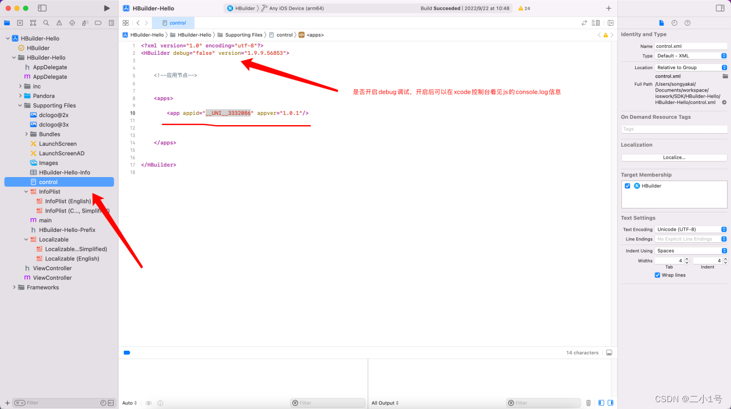Collapse the Supporting Files group
This screenshot has width=731, height=409.
point(21,106)
